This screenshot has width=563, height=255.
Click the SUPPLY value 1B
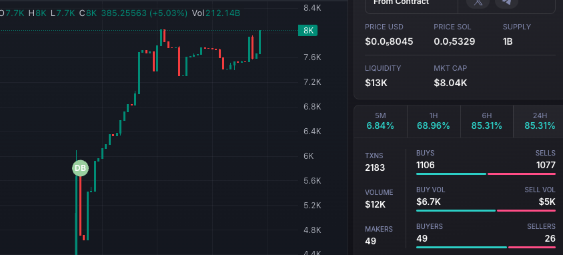coord(508,41)
